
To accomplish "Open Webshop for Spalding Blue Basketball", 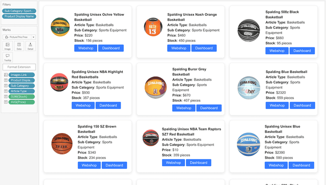I will (x=277, y=105).
